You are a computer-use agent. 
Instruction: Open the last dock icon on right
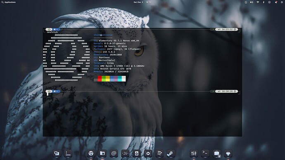point(228,153)
